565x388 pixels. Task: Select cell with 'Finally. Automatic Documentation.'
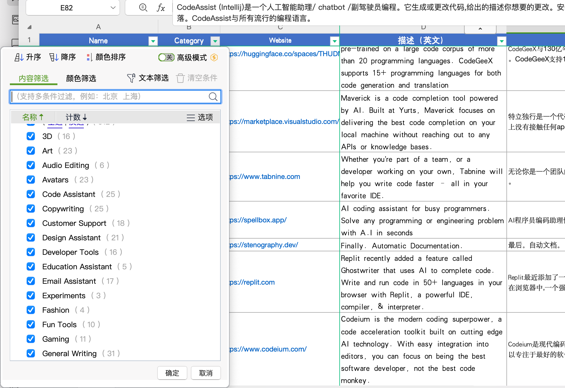(x=423, y=245)
